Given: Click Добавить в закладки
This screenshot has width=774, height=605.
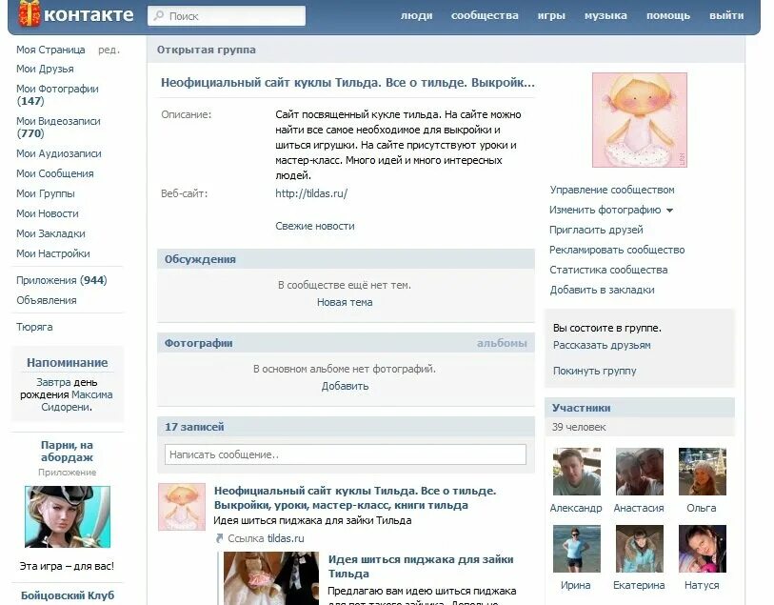Looking at the screenshot, I should (603, 290).
